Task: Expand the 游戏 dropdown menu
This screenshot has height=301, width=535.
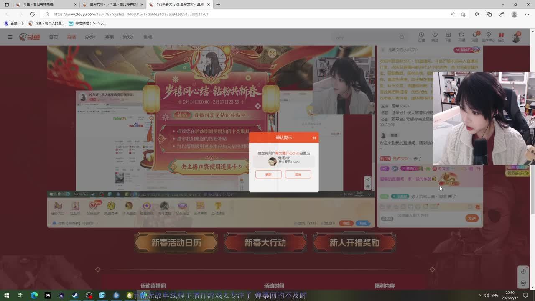Action: 128,37
